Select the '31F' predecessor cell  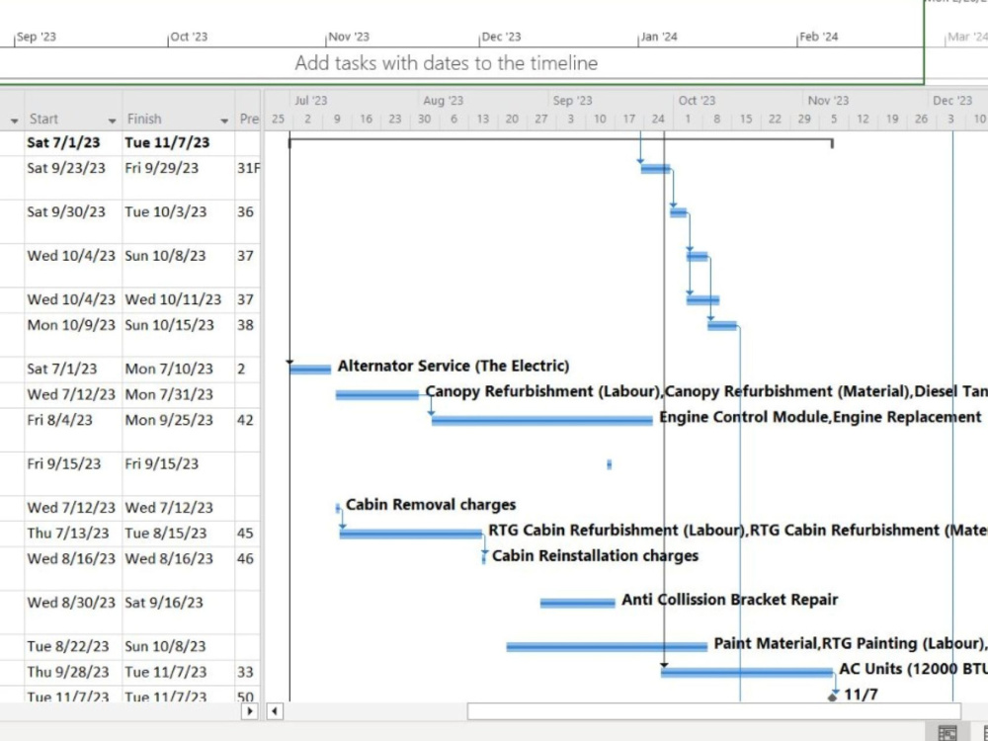tap(248, 168)
